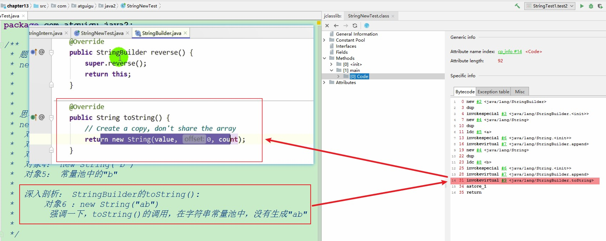The width and height of the screenshot is (606, 241).
Task: Select the Fields tree node
Action: point(342,52)
